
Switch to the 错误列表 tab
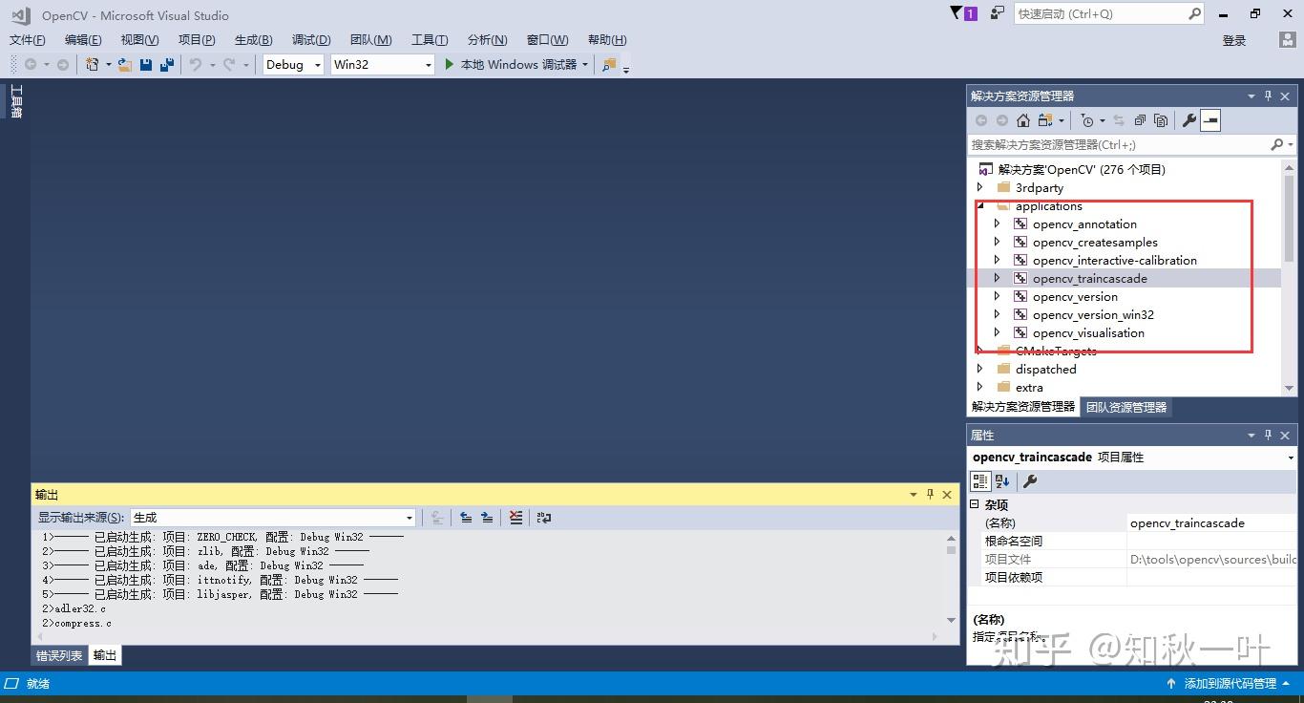point(59,655)
